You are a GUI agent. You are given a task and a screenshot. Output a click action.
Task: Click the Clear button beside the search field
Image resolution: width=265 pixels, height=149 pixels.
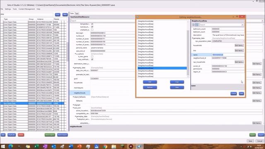click(58, 15)
